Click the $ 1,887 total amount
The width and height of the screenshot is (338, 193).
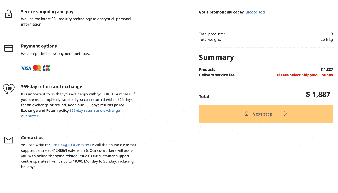pyautogui.click(x=318, y=94)
